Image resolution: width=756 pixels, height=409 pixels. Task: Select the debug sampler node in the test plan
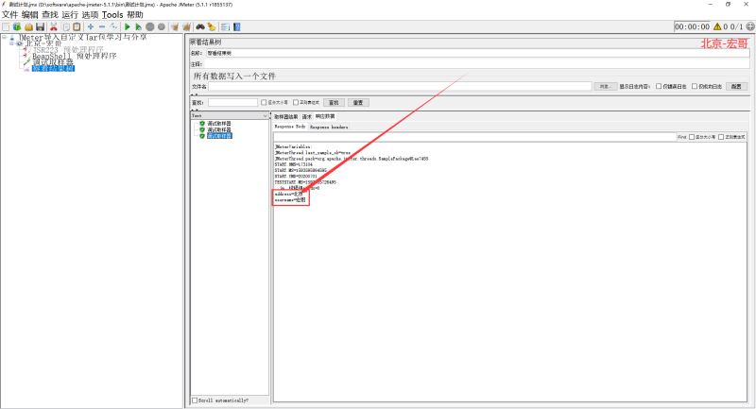click(53, 61)
